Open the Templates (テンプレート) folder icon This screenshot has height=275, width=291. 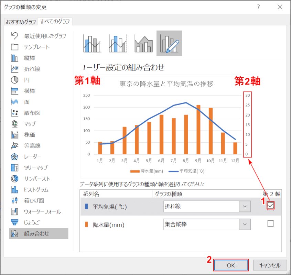coord(14,47)
